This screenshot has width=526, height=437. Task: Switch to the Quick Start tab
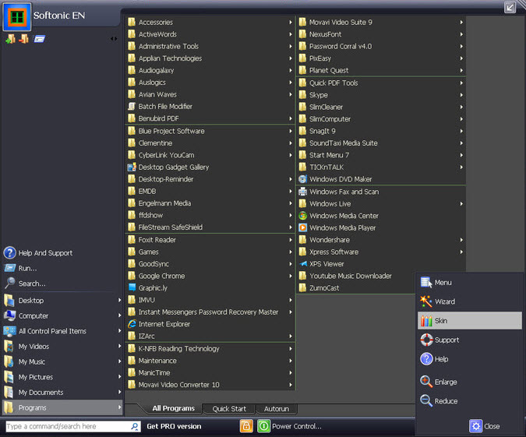click(229, 409)
